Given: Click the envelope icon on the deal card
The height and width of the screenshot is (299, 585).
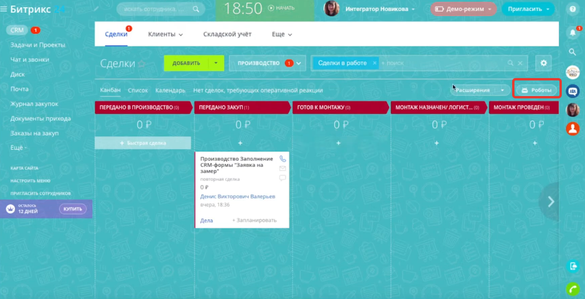Looking at the screenshot, I should [283, 168].
